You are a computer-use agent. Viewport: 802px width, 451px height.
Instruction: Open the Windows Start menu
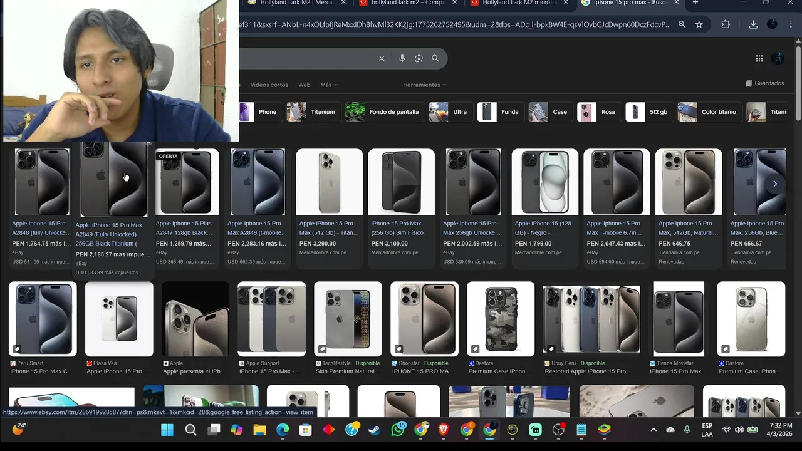tap(167, 430)
